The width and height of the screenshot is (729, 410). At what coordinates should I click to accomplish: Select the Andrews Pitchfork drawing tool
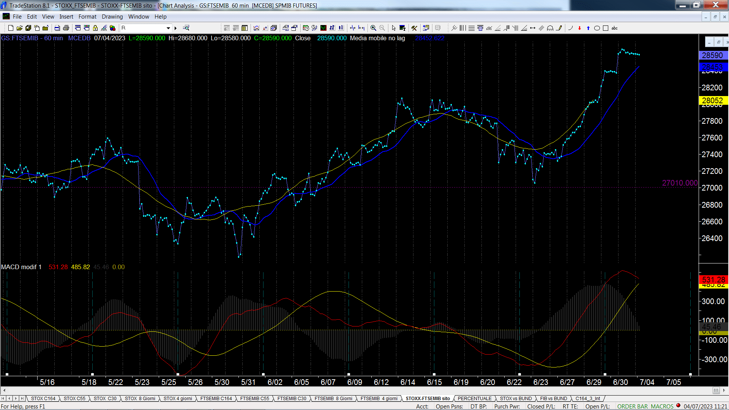point(454,28)
